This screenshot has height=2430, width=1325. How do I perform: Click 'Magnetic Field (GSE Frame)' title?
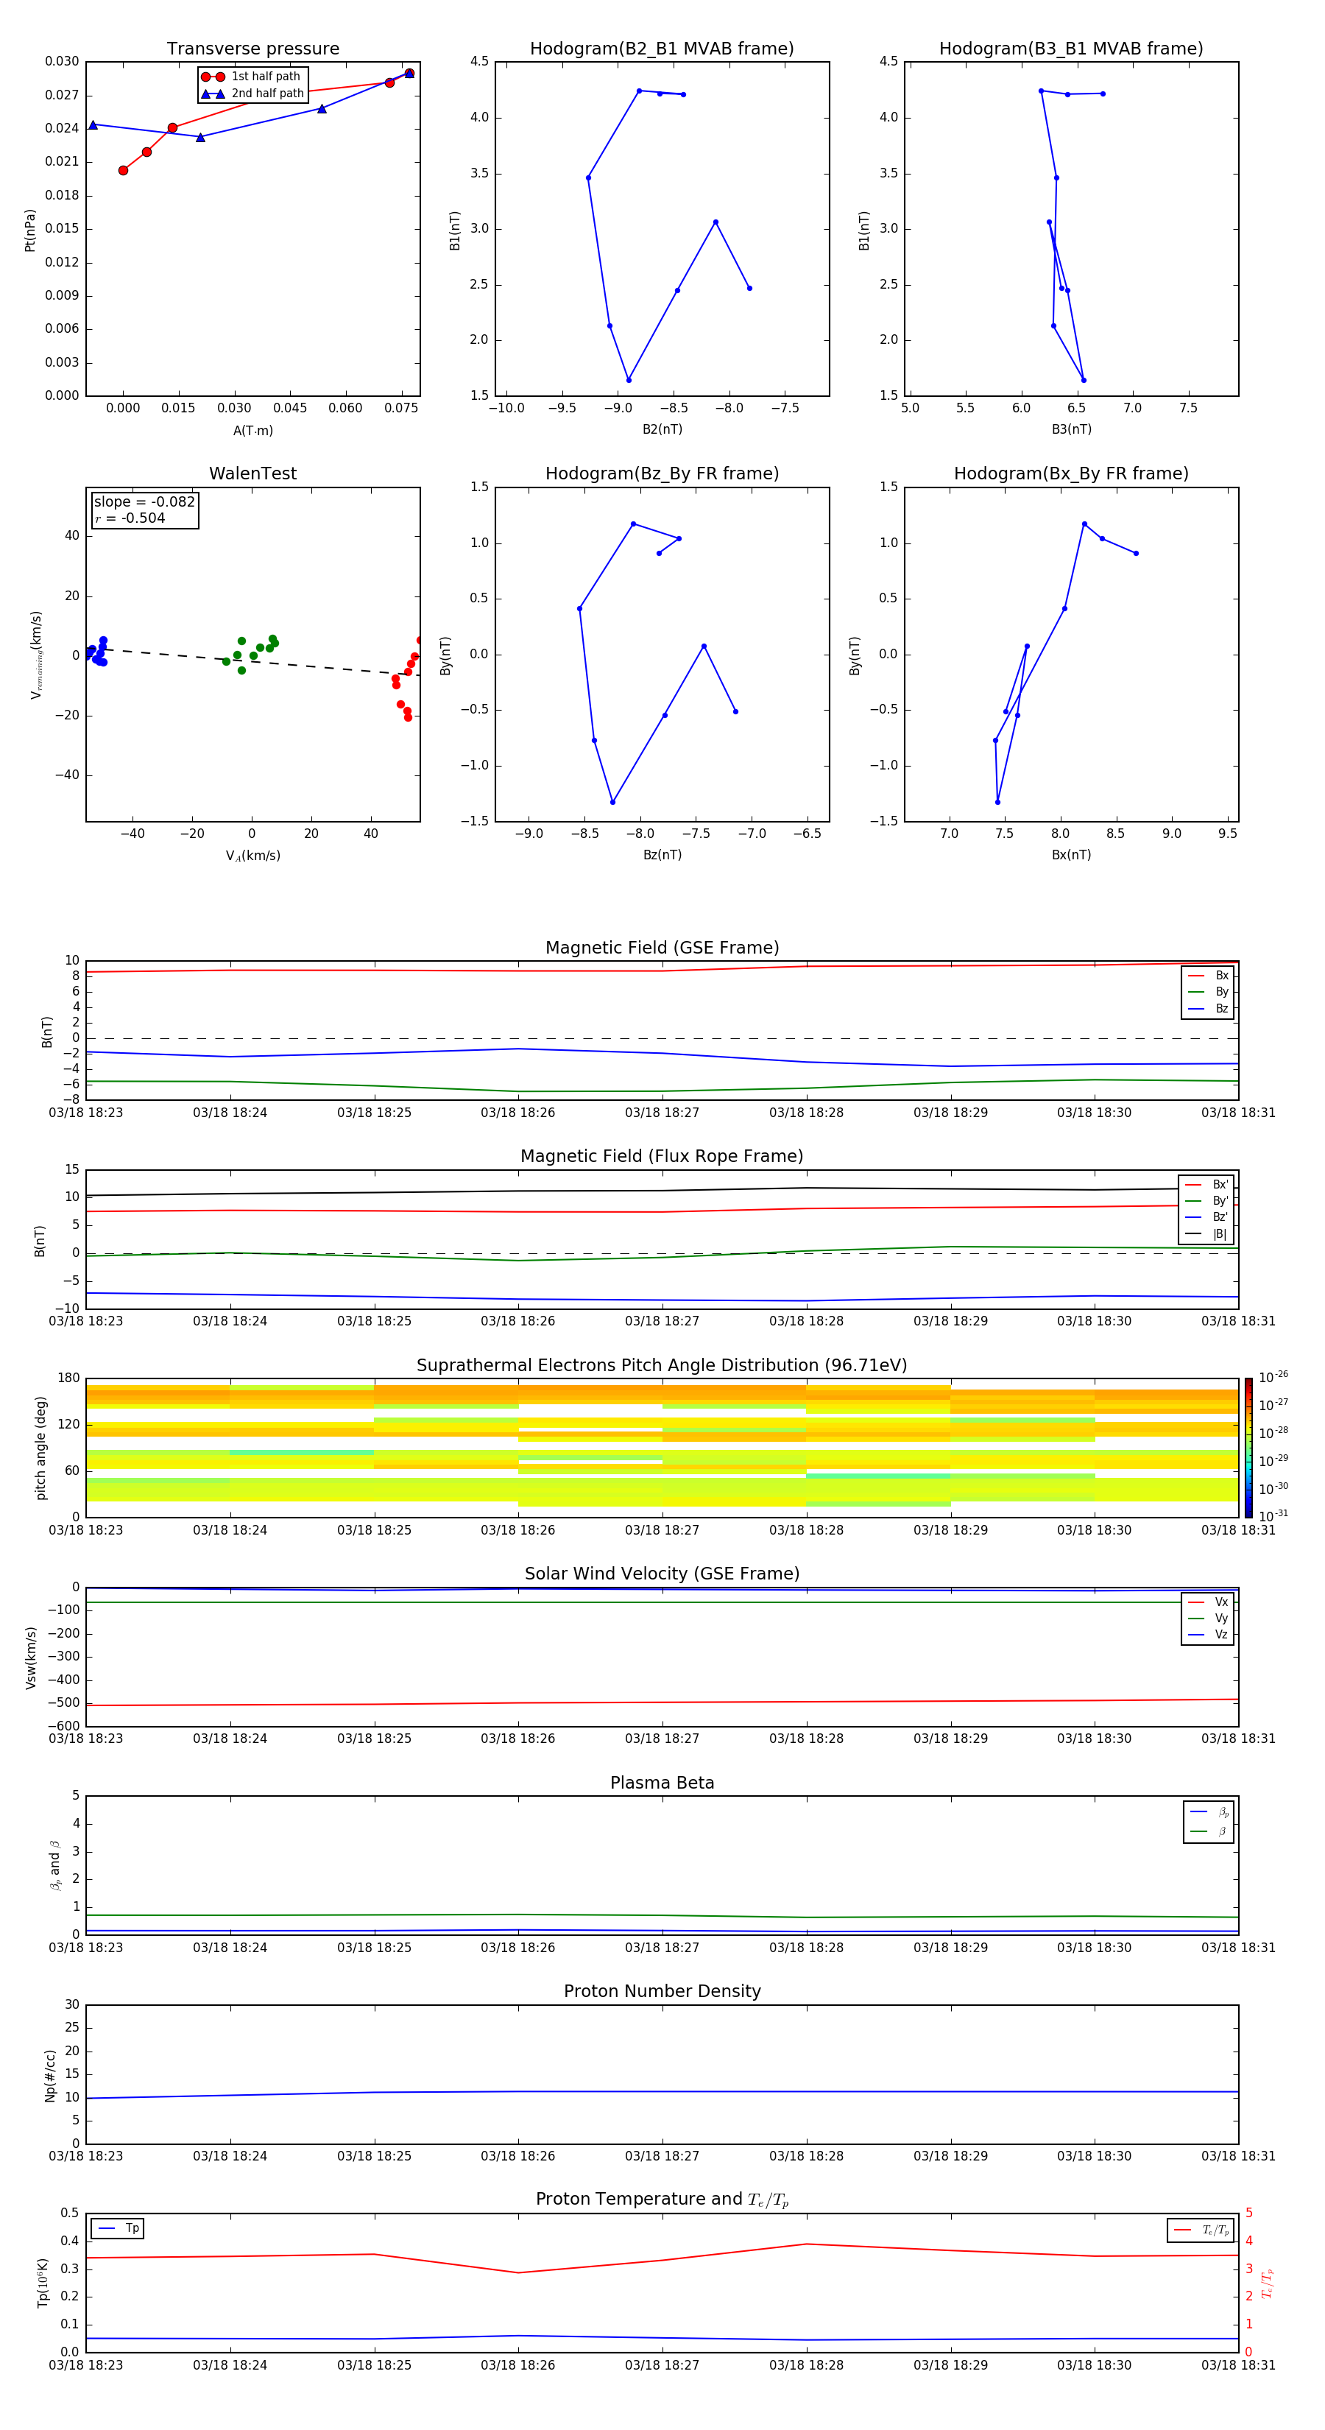pos(662,948)
